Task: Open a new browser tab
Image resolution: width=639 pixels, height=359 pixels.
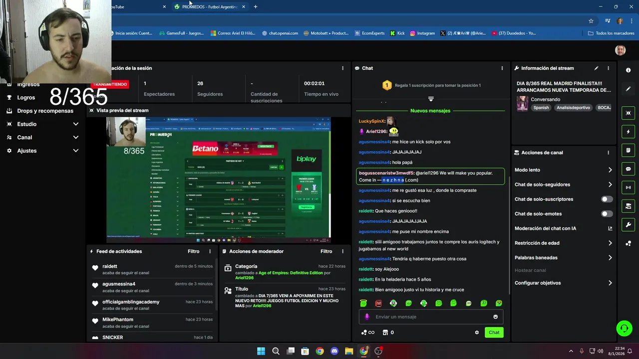Action: tap(256, 7)
